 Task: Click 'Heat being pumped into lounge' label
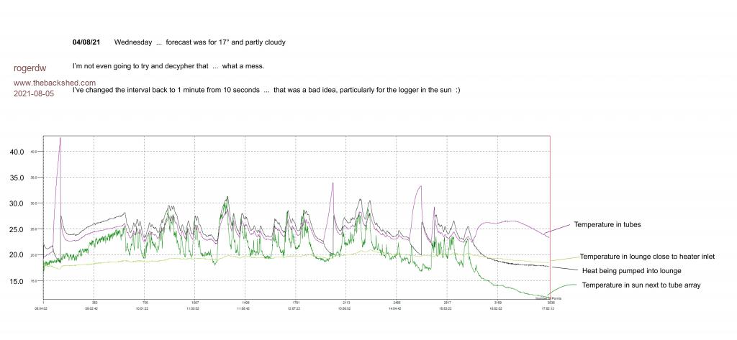coord(630,270)
